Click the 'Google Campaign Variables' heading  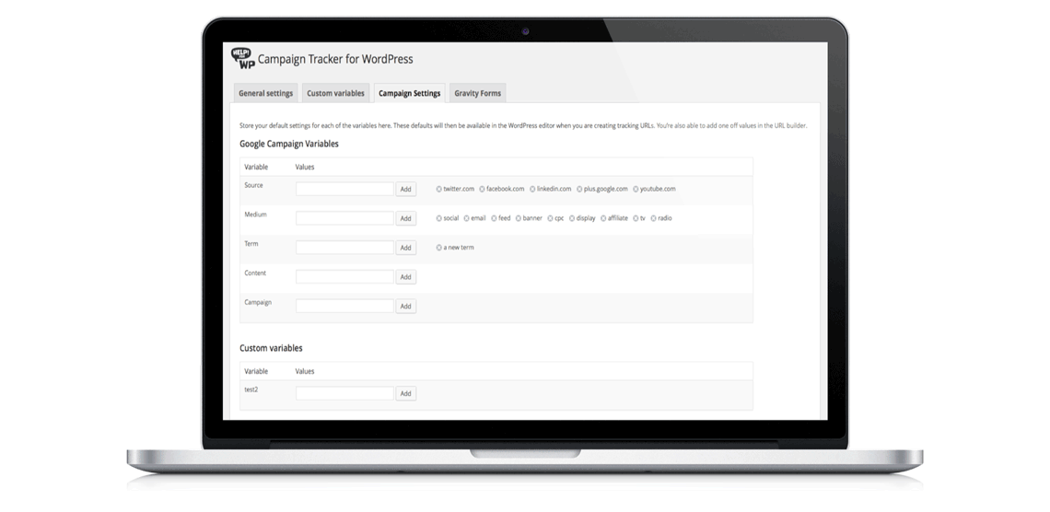coord(289,144)
